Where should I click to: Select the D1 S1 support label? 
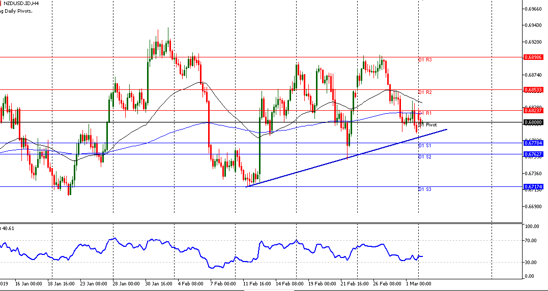point(425,145)
